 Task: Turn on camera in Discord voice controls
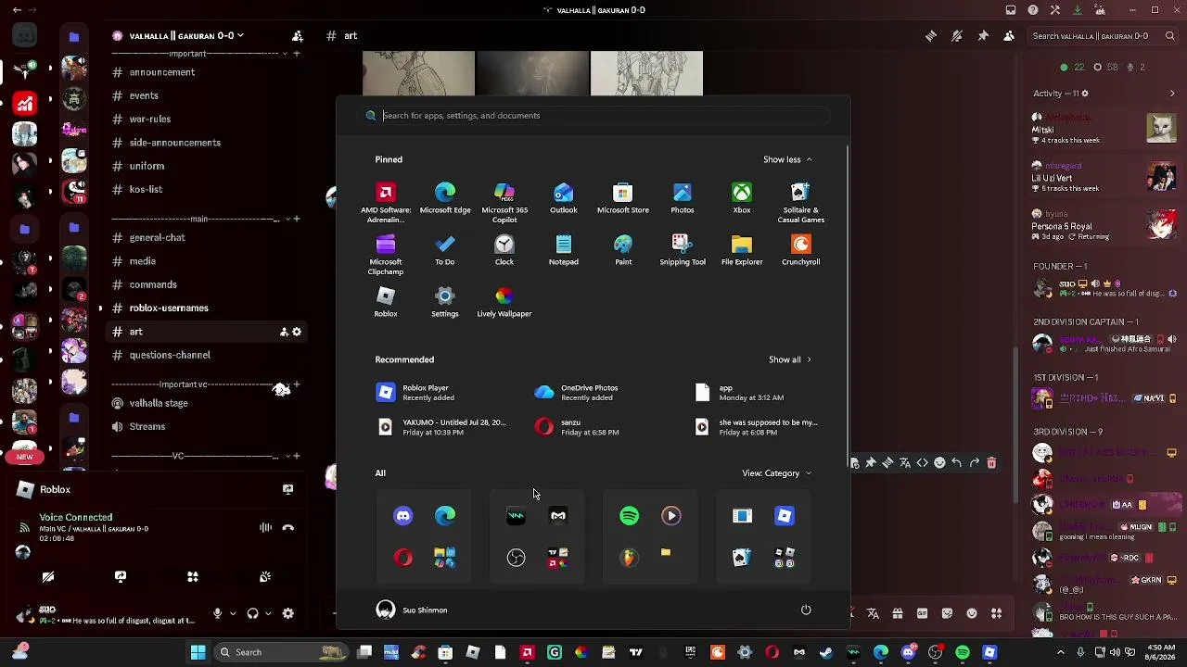click(x=48, y=576)
